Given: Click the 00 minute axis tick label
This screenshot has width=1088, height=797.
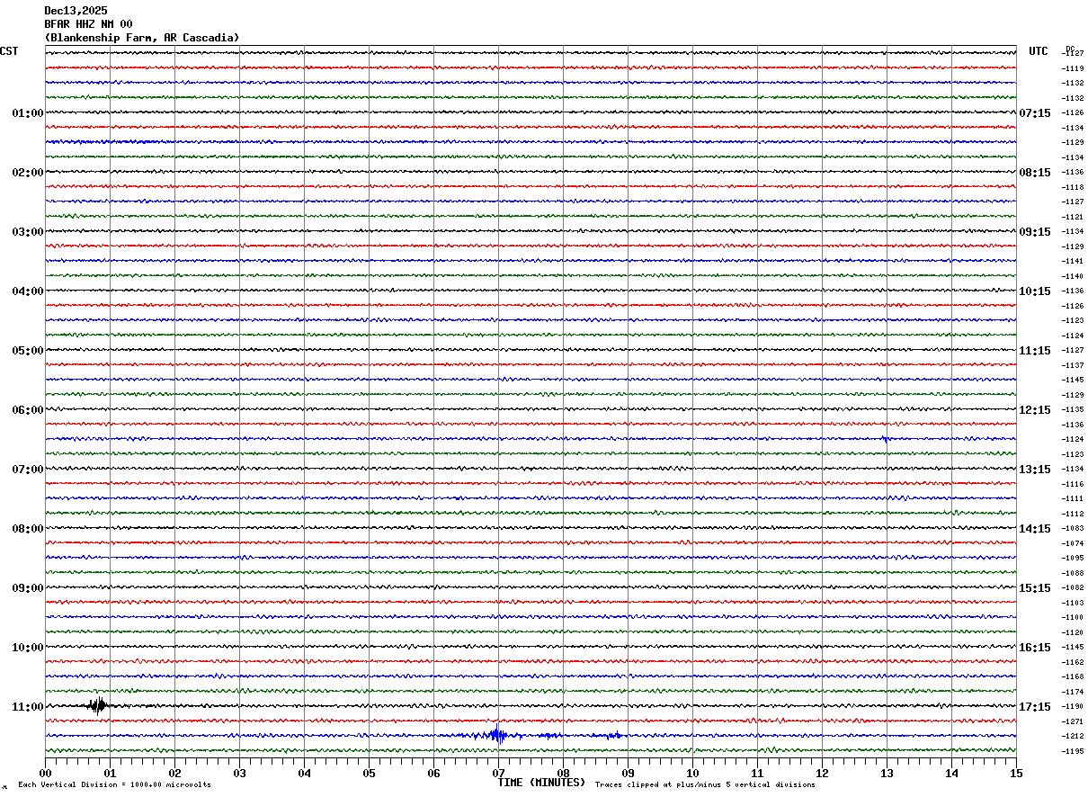Looking at the screenshot, I should [x=45, y=773].
